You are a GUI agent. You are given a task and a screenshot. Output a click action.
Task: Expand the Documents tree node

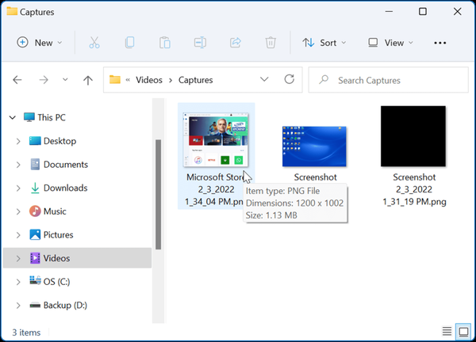click(x=18, y=165)
